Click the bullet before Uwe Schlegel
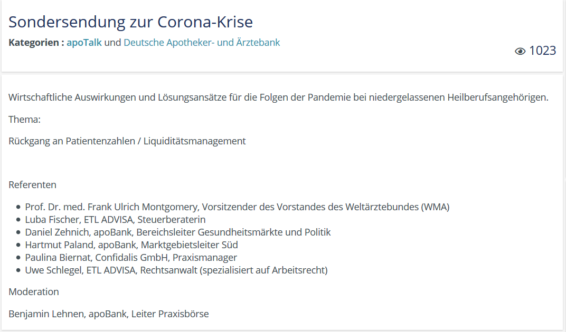Viewport: 566px width, 332px height. pyautogui.click(x=18, y=270)
